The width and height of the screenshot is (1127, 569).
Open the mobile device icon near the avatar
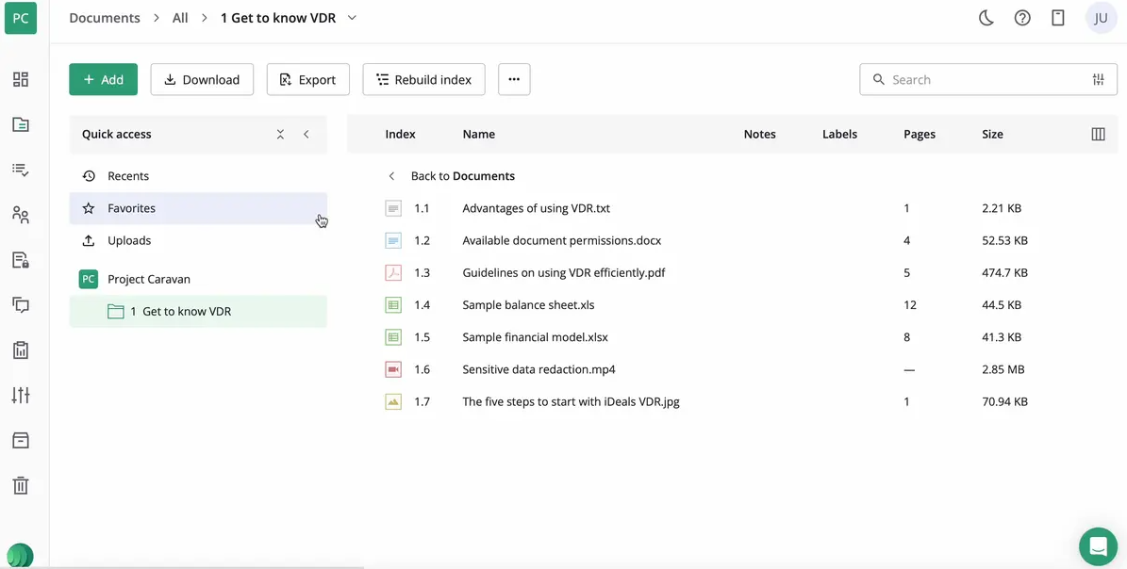pos(1057,17)
